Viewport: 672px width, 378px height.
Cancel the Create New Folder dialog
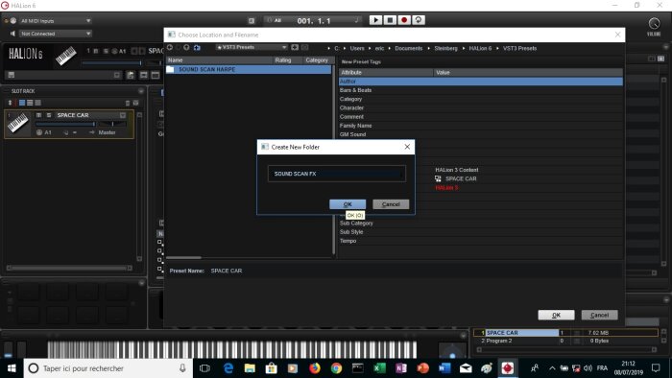coord(391,204)
